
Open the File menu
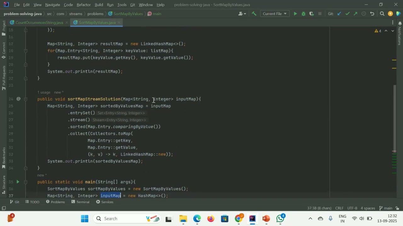tap(17, 5)
